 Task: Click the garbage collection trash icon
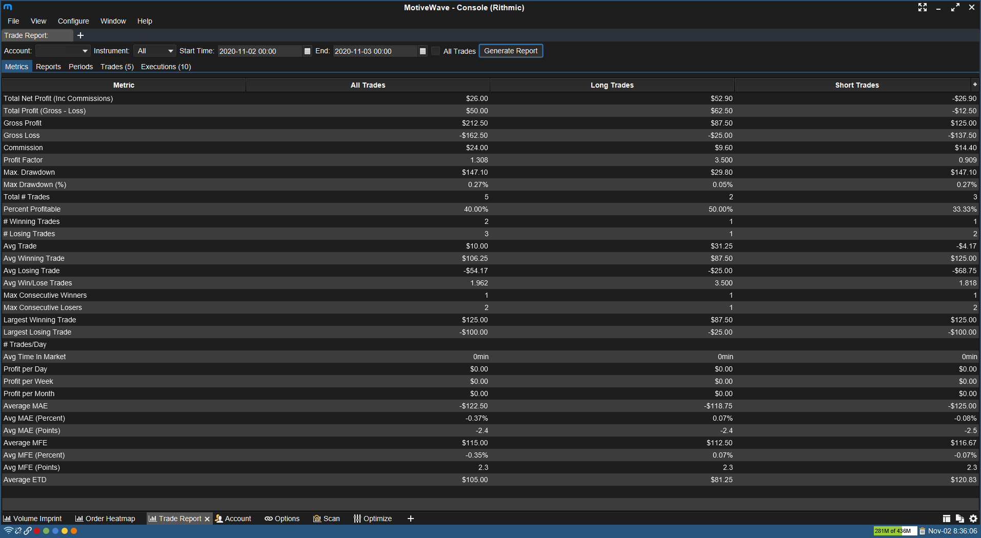tap(922, 531)
